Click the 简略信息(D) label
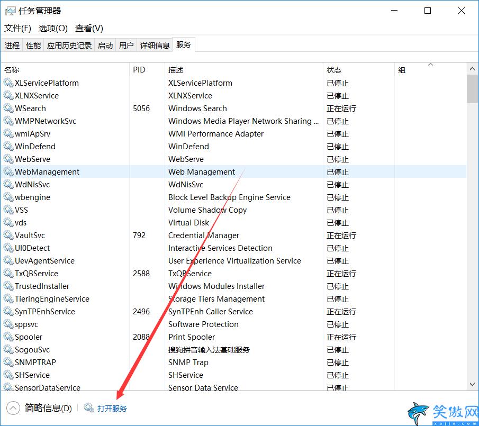The image size is (479, 426). point(48,408)
